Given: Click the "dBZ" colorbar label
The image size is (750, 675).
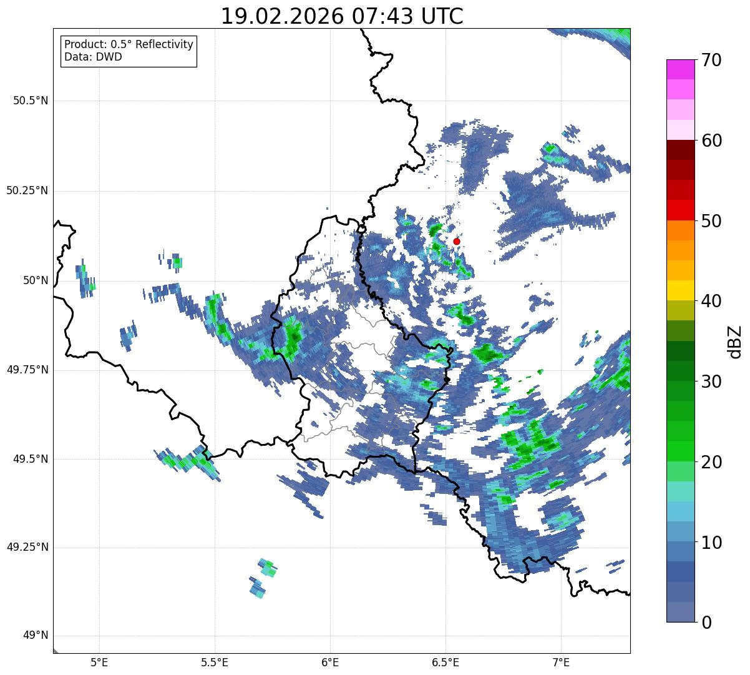Looking at the screenshot, I should [x=736, y=342].
